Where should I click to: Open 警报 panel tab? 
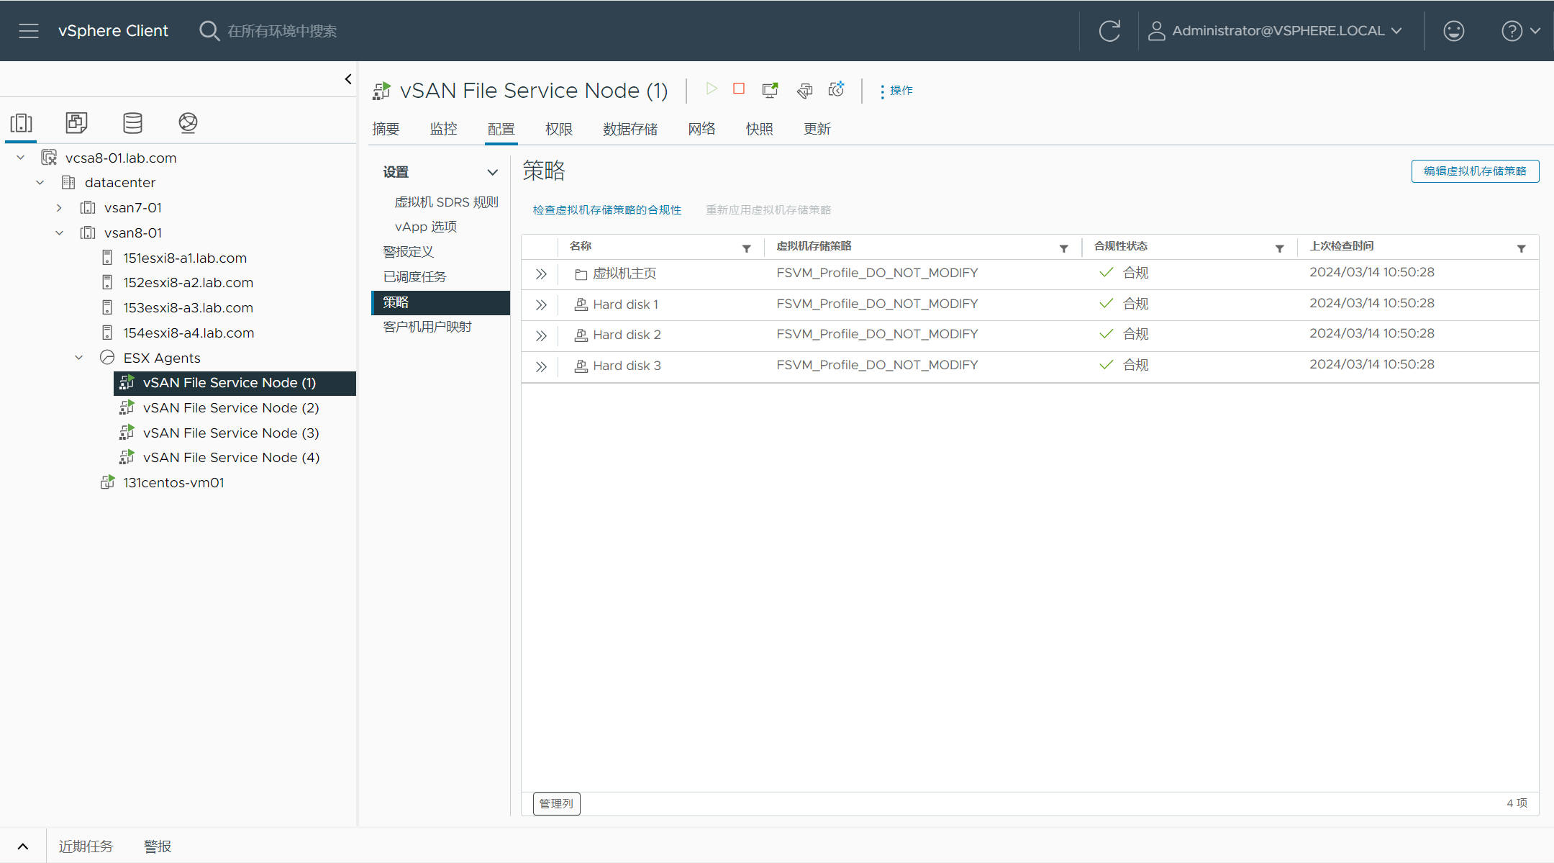click(x=158, y=846)
